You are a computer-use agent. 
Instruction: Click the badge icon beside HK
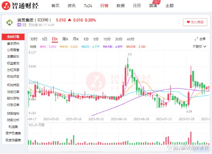(x=24, y=25)
